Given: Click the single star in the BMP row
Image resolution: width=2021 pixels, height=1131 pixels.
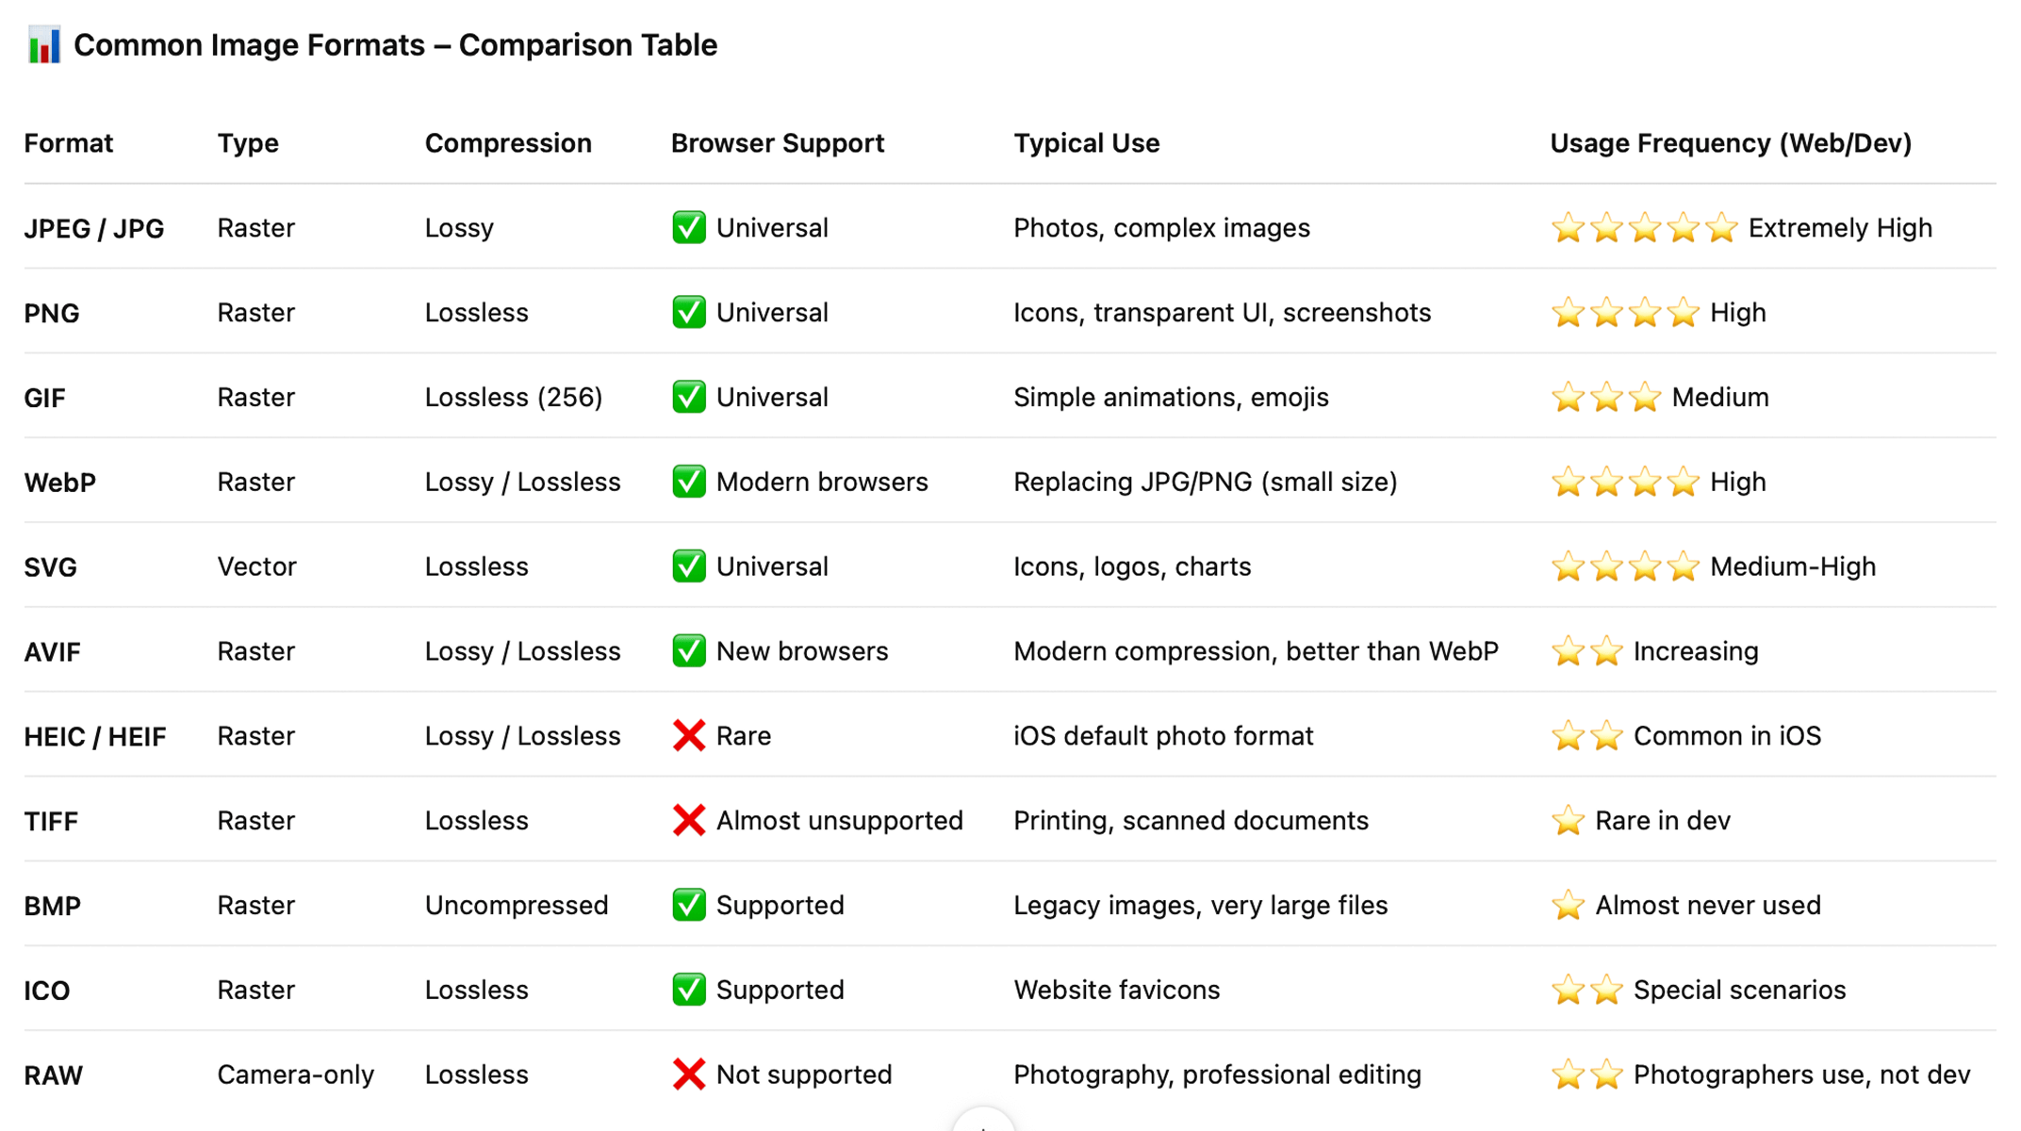Looking at the screenshot, I should [1568, 905].
